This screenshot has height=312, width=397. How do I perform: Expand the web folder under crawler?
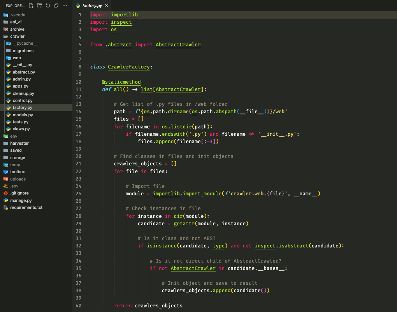[x=36, y=58]
